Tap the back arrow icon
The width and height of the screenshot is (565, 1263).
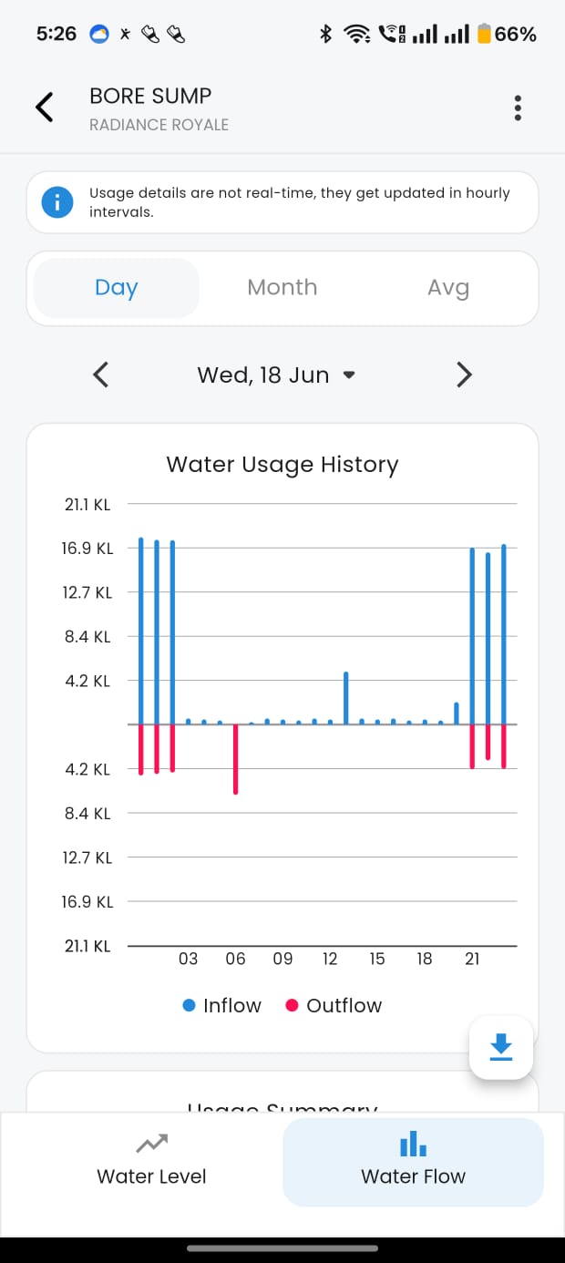45,108
